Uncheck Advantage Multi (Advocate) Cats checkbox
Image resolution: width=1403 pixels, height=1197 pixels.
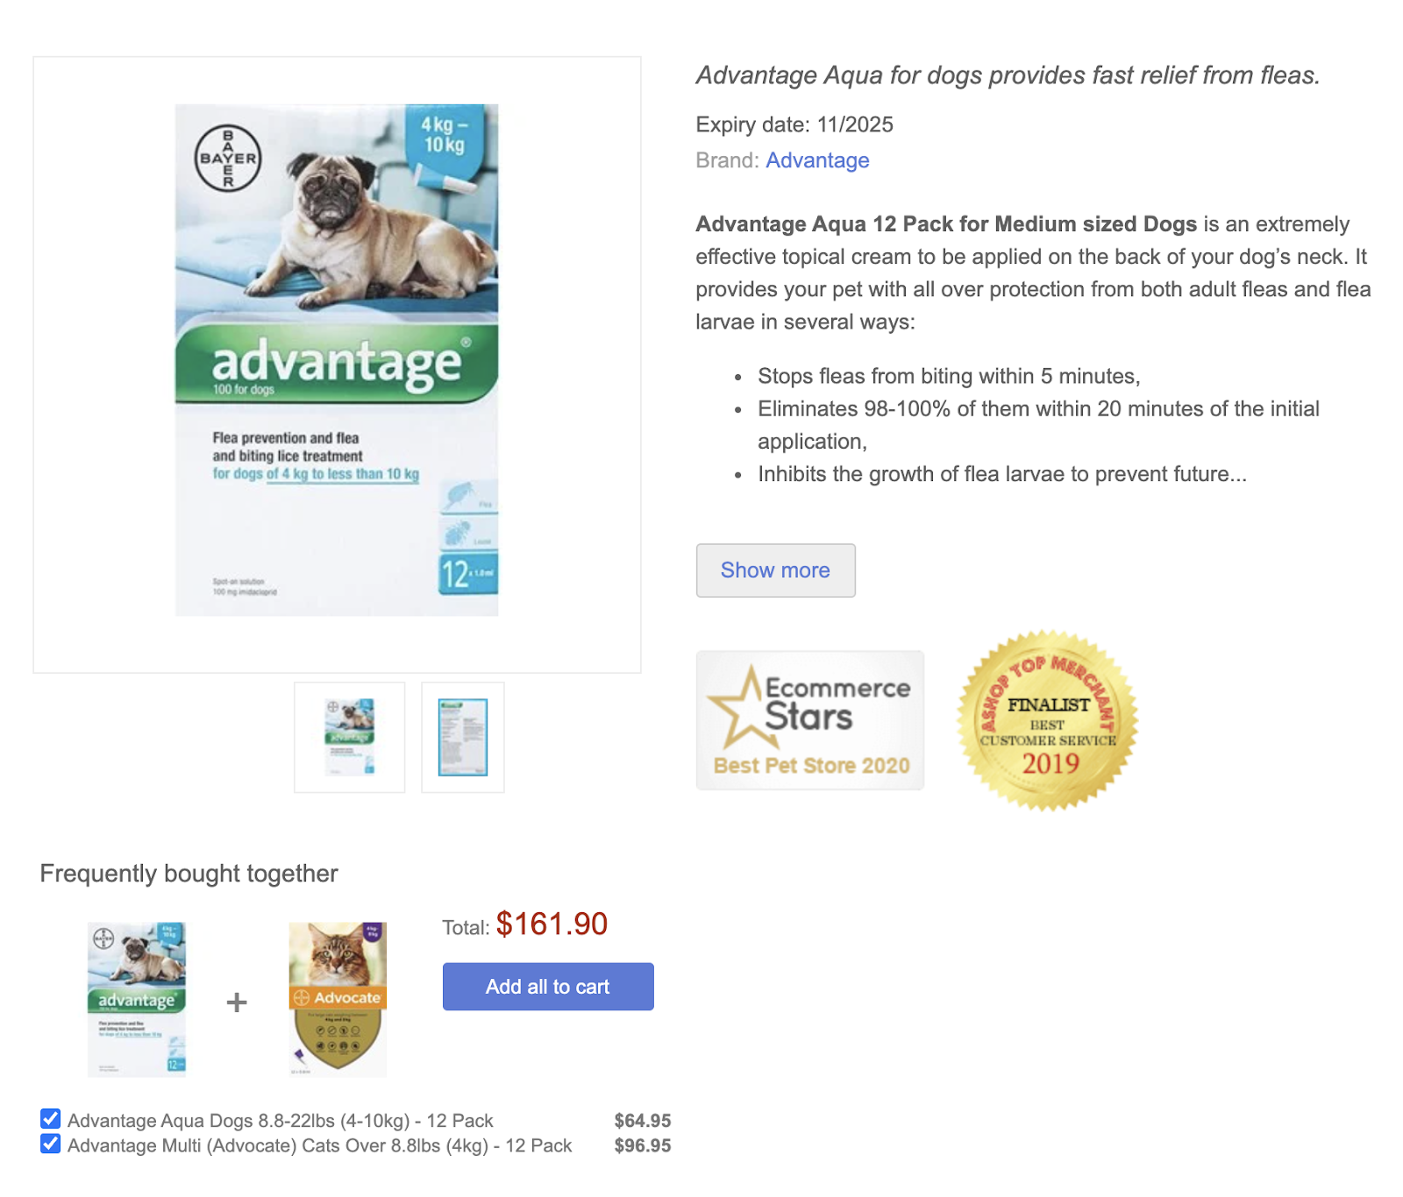coord(51,1144)
